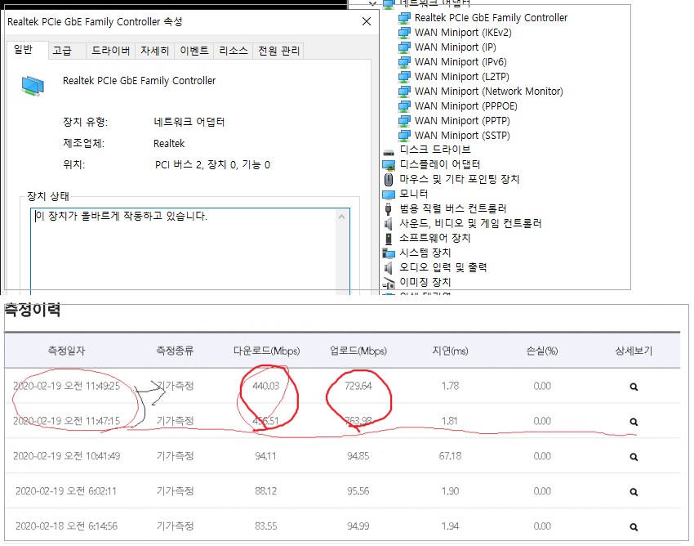Click the speaker icon beside 사운드, 비디오 및 게임 컨트롤러
694x546 pixels.
pyautogui.click(x=389, y=223)
